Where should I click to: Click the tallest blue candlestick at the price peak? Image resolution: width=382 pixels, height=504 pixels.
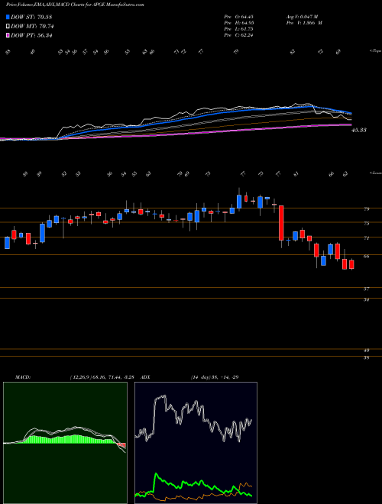pyautogui.click(x=239, y=202)
